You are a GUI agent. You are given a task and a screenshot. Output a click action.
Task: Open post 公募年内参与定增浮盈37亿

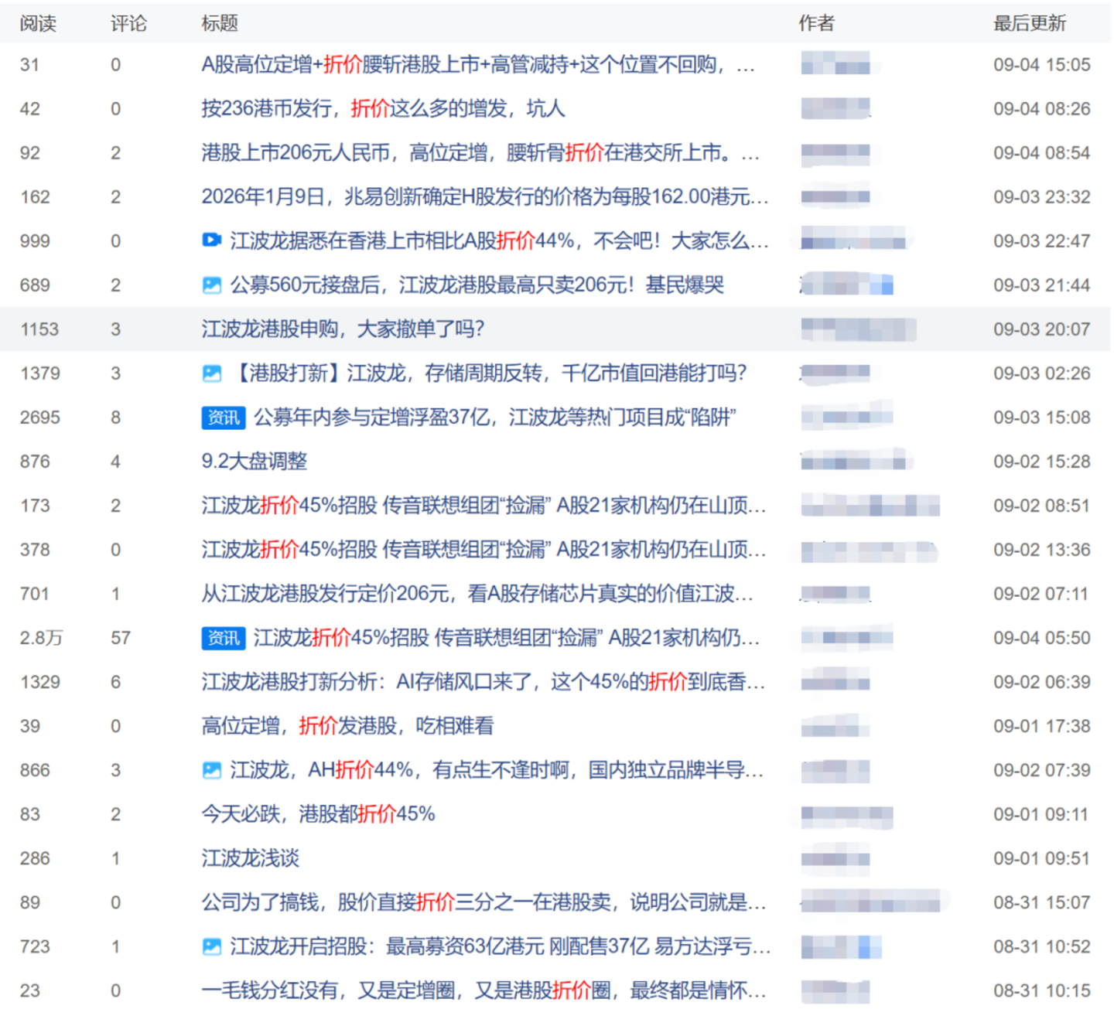pyautogui.click(x=495, y=418)
